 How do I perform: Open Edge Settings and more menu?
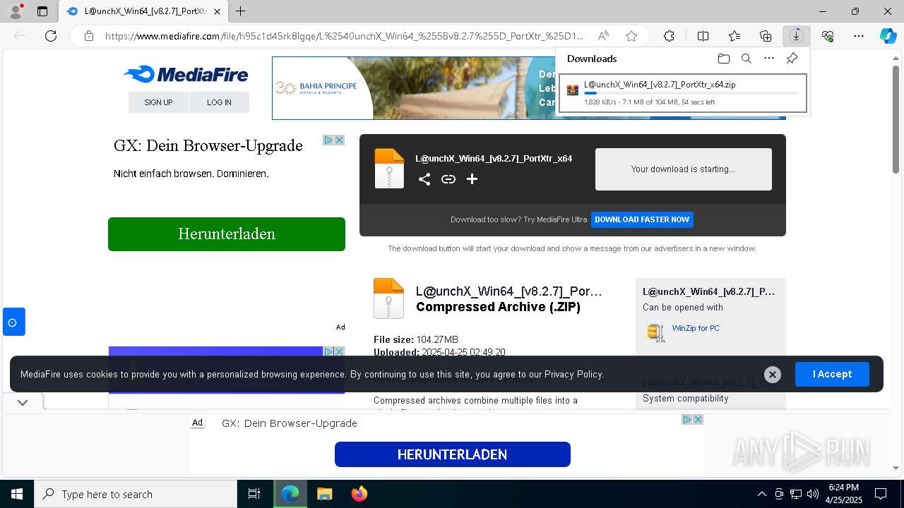[859, 36]
